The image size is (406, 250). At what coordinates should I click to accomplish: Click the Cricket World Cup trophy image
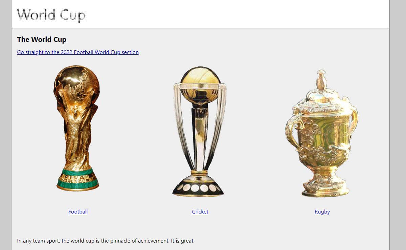[x=200, y=132]
